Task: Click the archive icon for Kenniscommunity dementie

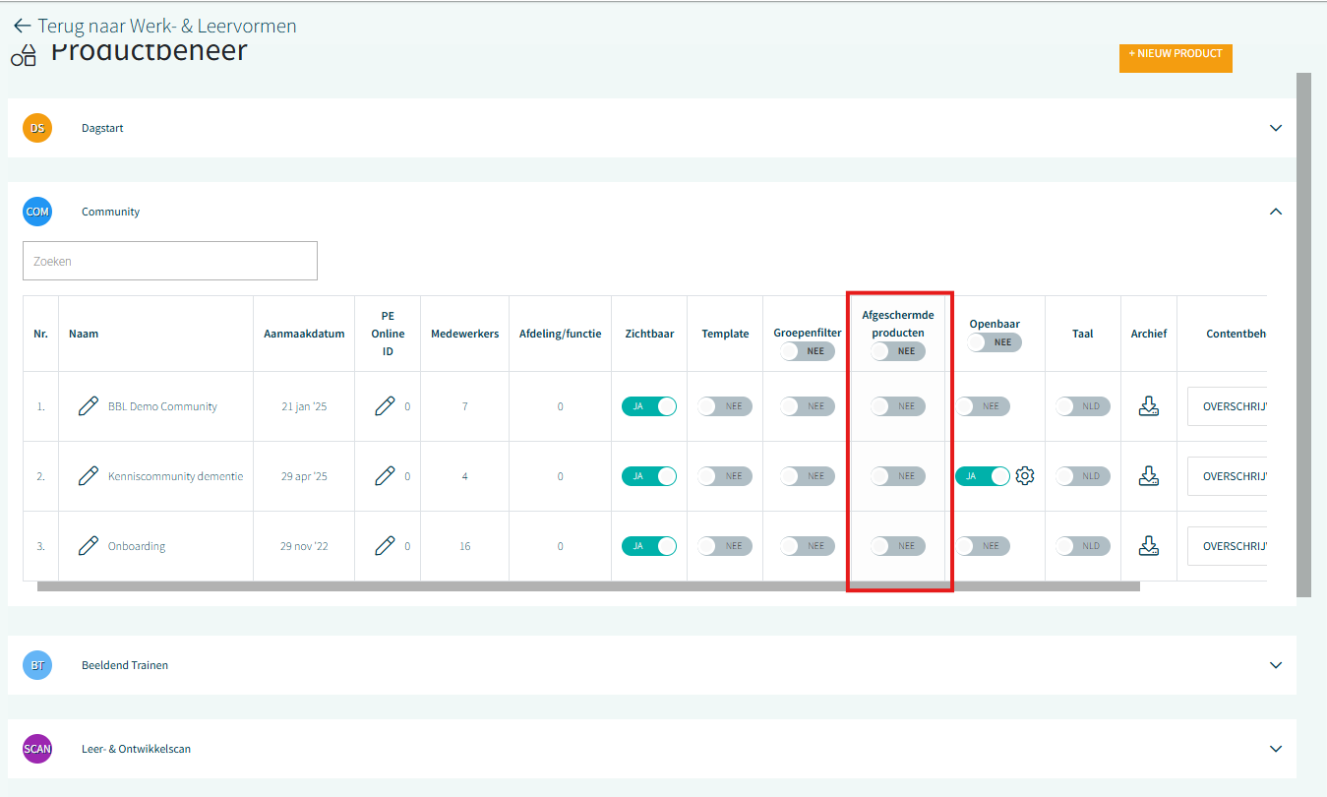Action: tap(1148, 476)
